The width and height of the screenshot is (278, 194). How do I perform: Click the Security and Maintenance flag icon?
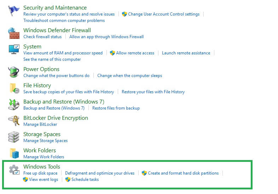coord(14,12)
